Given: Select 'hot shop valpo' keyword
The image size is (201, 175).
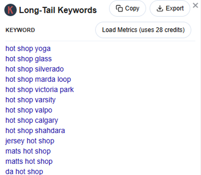Looking at the screenshot, I should (x=29, y=110).
